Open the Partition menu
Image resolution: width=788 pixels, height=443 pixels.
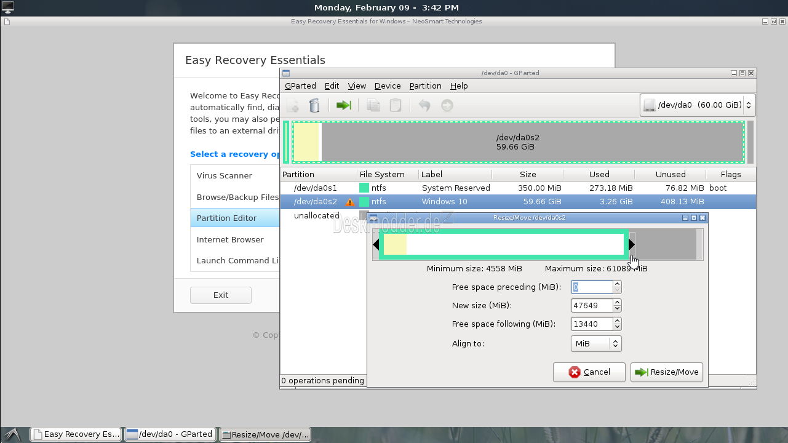click(x=426, y=86)
